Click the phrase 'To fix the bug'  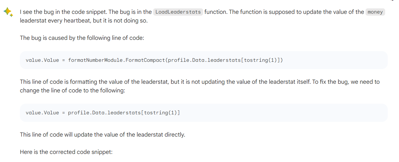pos(330,82)
